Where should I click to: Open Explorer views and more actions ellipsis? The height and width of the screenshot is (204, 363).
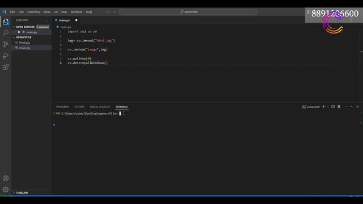[46, 20]
